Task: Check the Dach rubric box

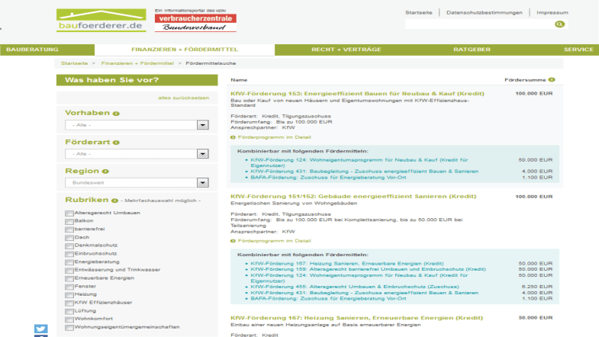Action: (69, 238)
